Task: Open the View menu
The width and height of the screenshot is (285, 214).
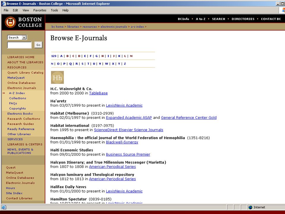Action: click(x=26, y=10)
